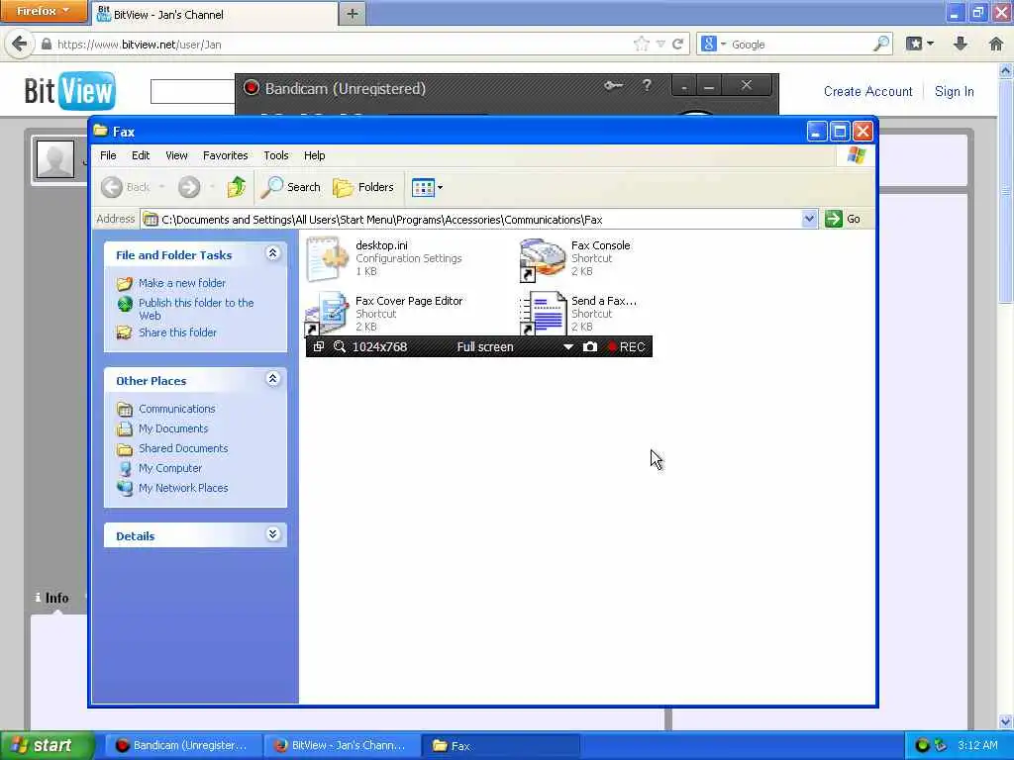Open the Help menu

pos(314,155)
